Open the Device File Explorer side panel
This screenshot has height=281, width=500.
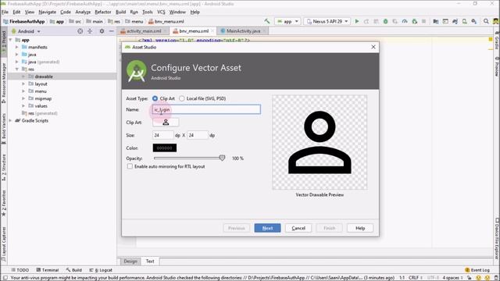pyautogui.click(x=497, y=239)
